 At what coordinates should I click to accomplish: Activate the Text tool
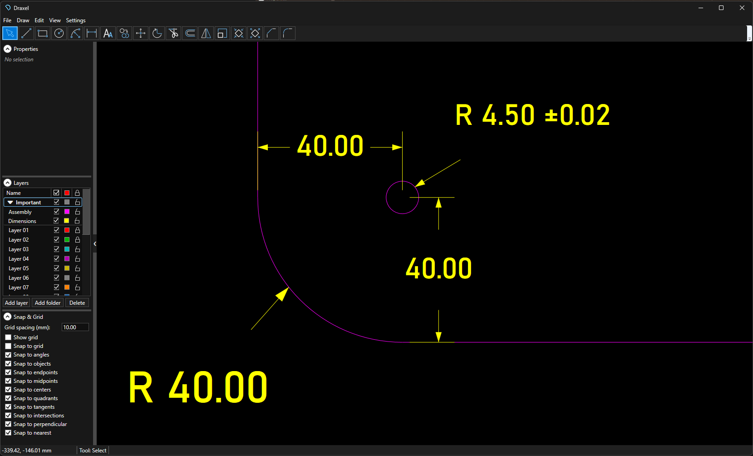(x=108, y=33)
